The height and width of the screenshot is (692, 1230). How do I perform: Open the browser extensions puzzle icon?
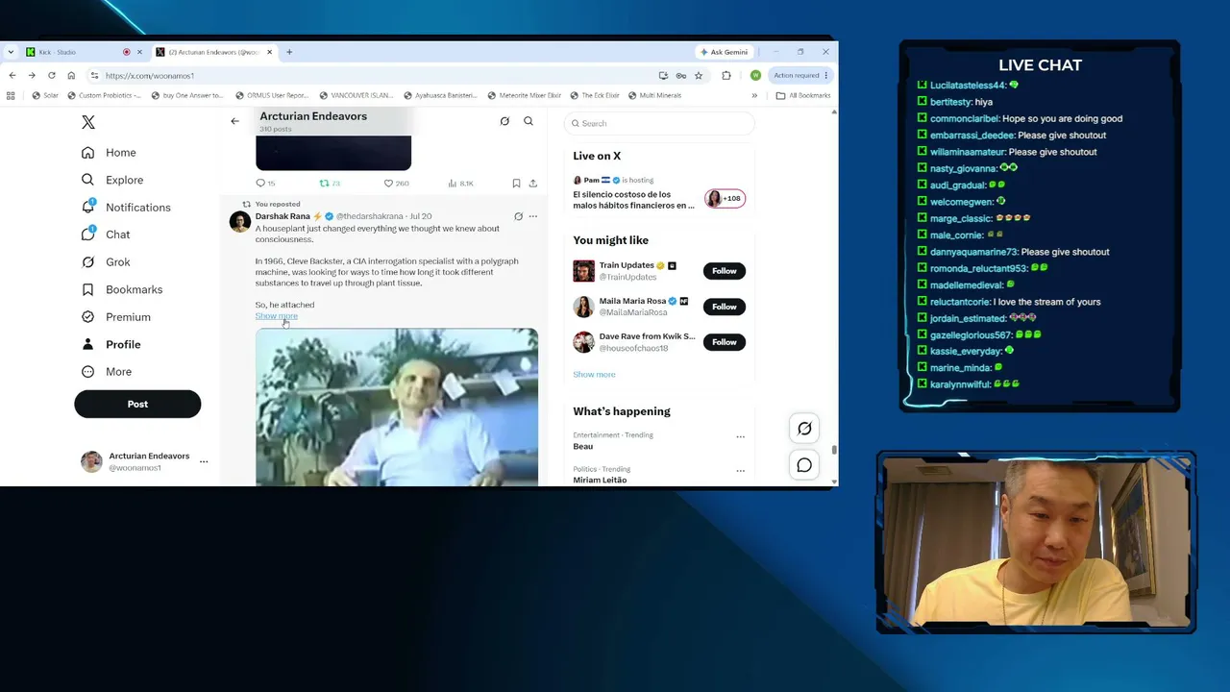pyautogui.click(x=726, y=75)
